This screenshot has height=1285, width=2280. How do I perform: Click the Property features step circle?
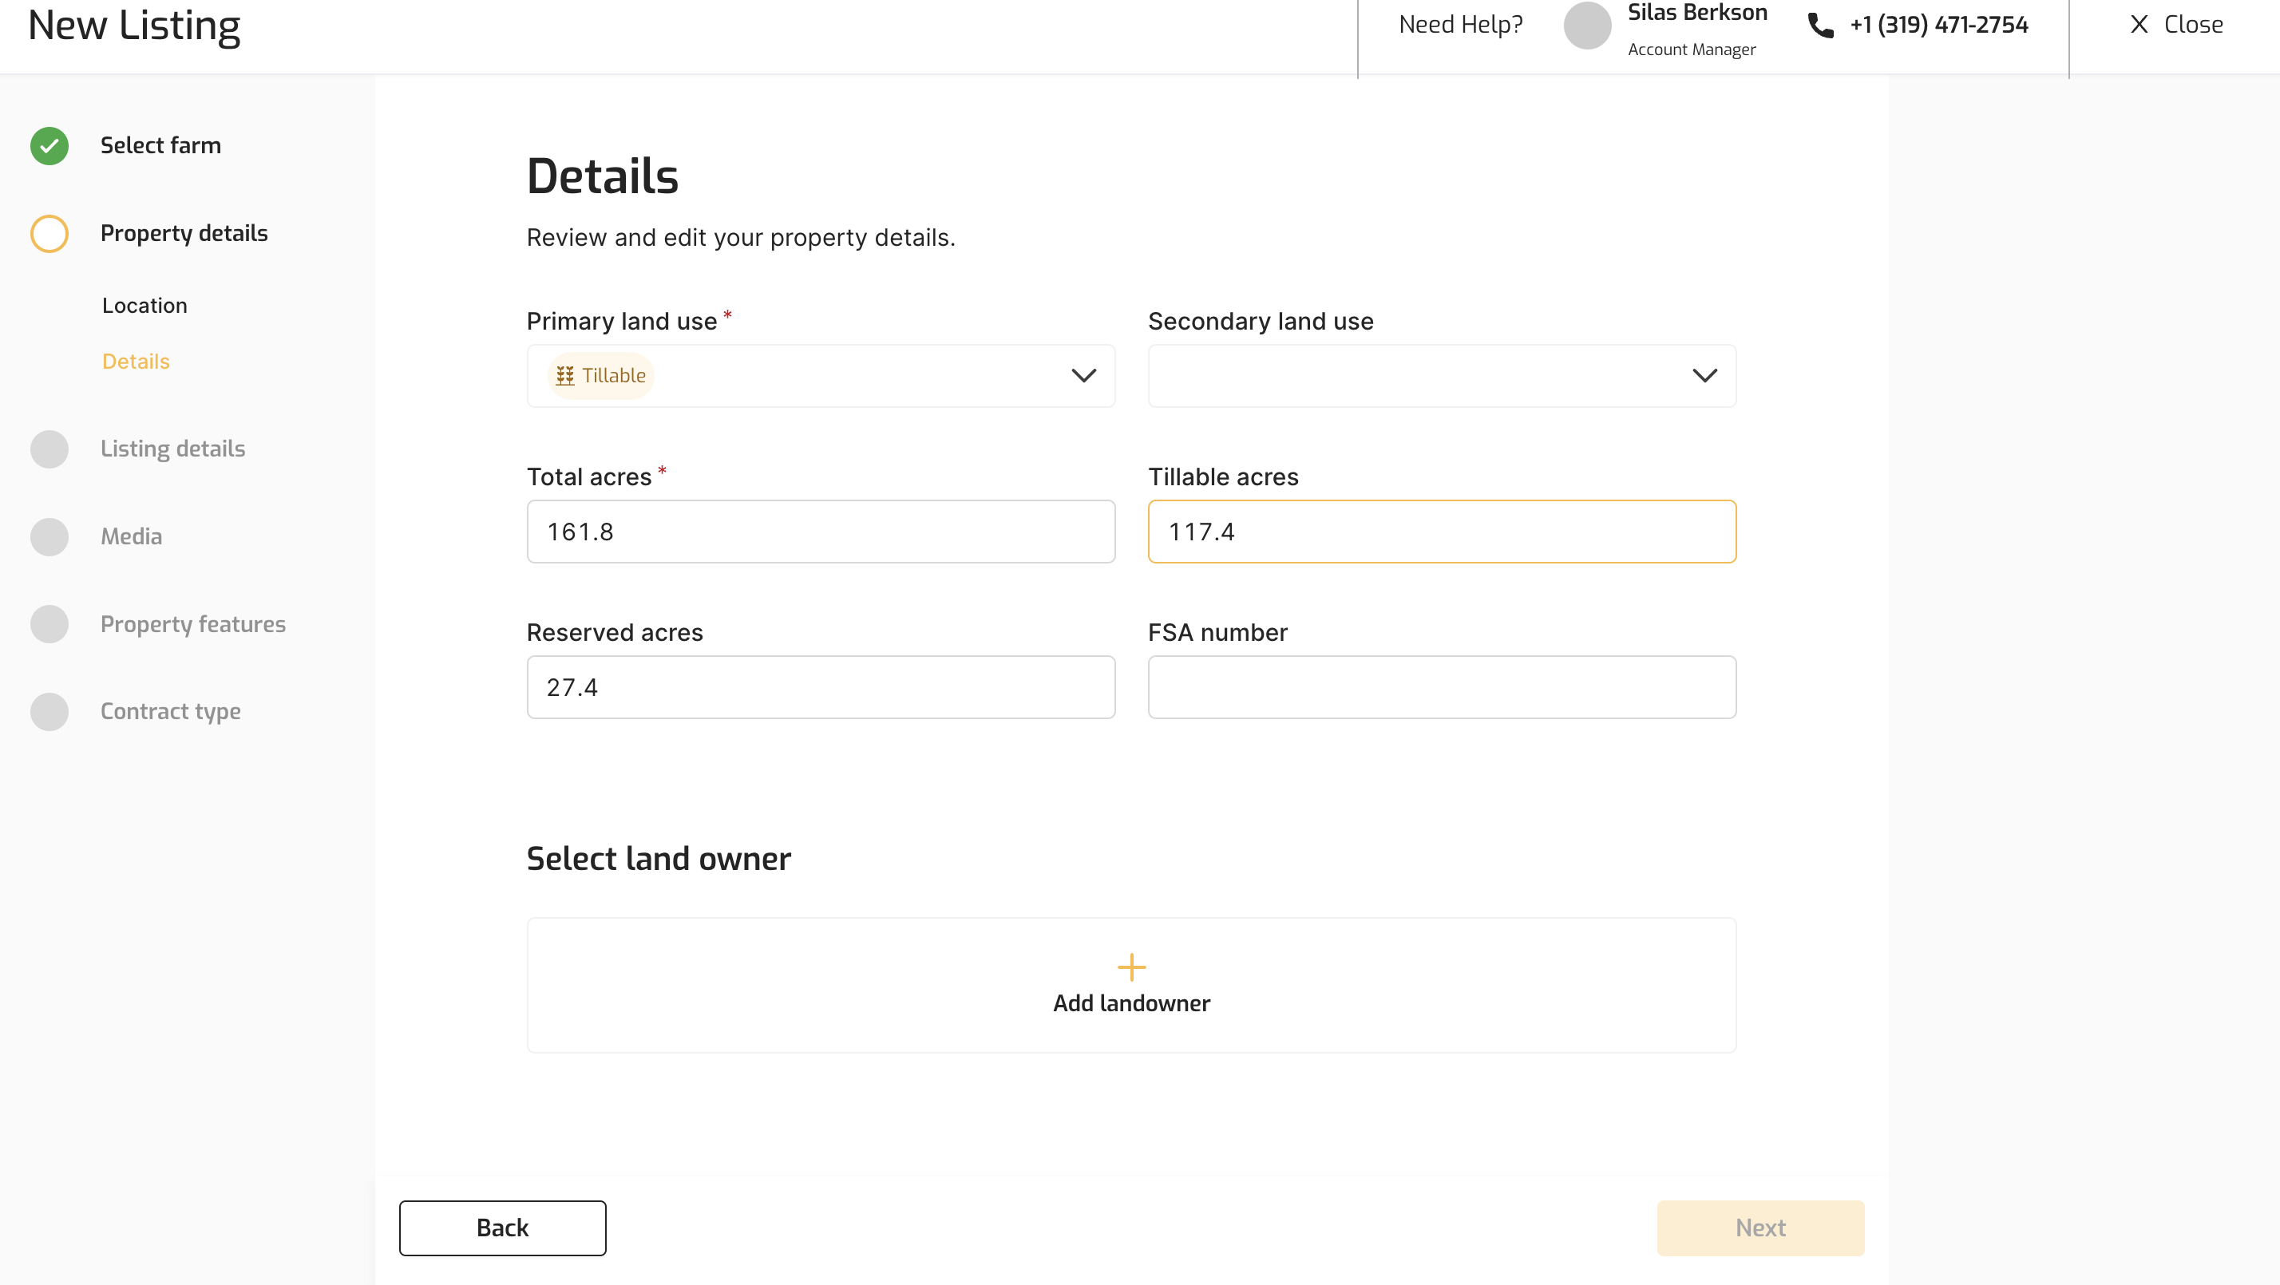point(49,624)
